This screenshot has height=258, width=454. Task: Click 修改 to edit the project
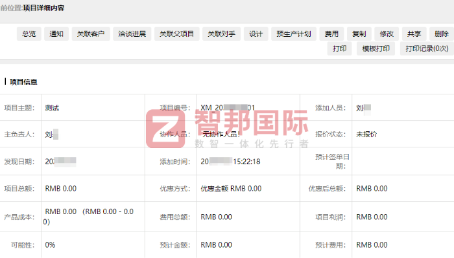click(387, 34)
